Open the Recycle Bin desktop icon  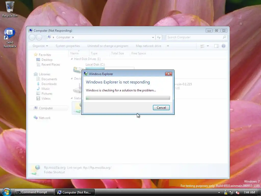pos(10,9)
